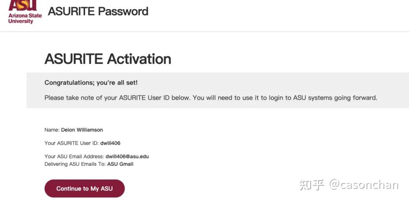Click the Arizona State University logo
This screenshot has height=201, width=409.
coord(22,6)
